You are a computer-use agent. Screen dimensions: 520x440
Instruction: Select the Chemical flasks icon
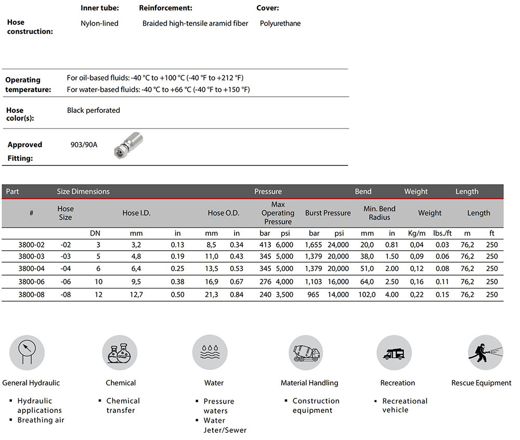120,353
